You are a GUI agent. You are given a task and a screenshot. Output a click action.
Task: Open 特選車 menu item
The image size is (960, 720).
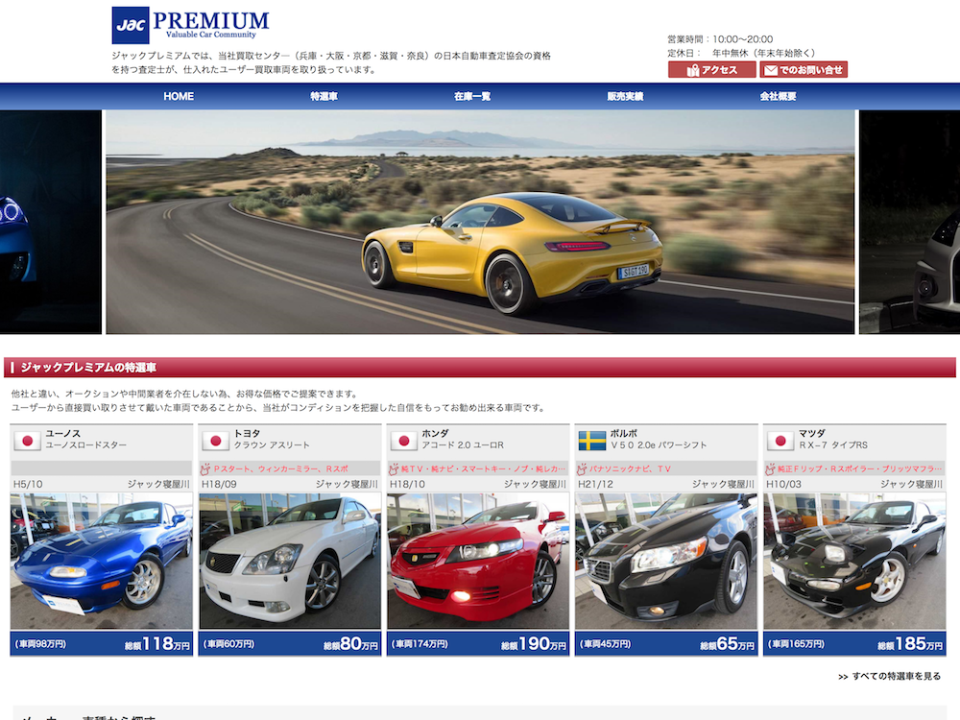[x=324, y=96]
